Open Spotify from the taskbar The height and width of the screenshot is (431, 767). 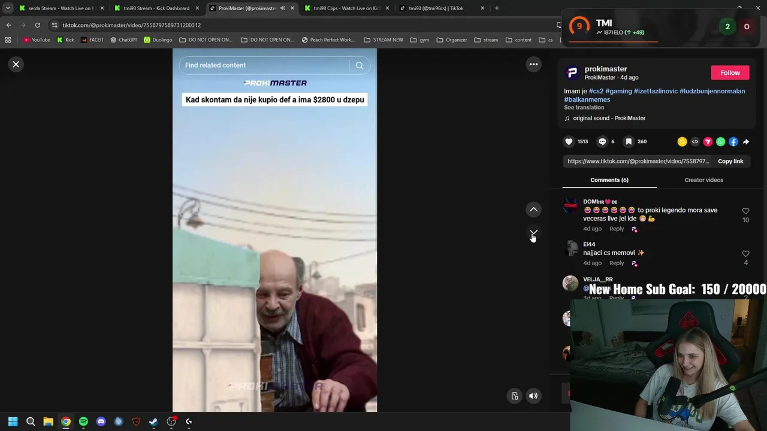(83, 421)
